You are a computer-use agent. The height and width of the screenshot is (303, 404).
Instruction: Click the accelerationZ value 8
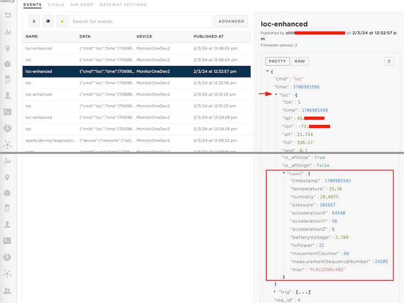(333, 229)
